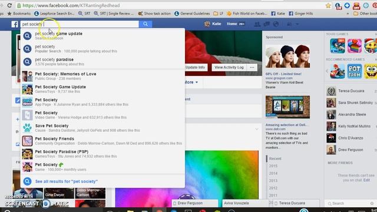This screenshot has height=212, width=377.
Task: Open the Bookmarks bookmark in bookmarks bar
Action: [x=19, y=14]
